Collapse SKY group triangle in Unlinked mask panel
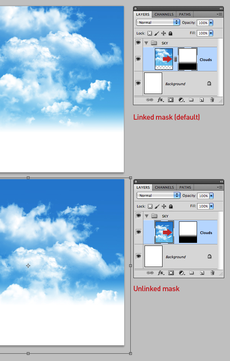This screenshot has height=361, width=230. click(146, 216)
